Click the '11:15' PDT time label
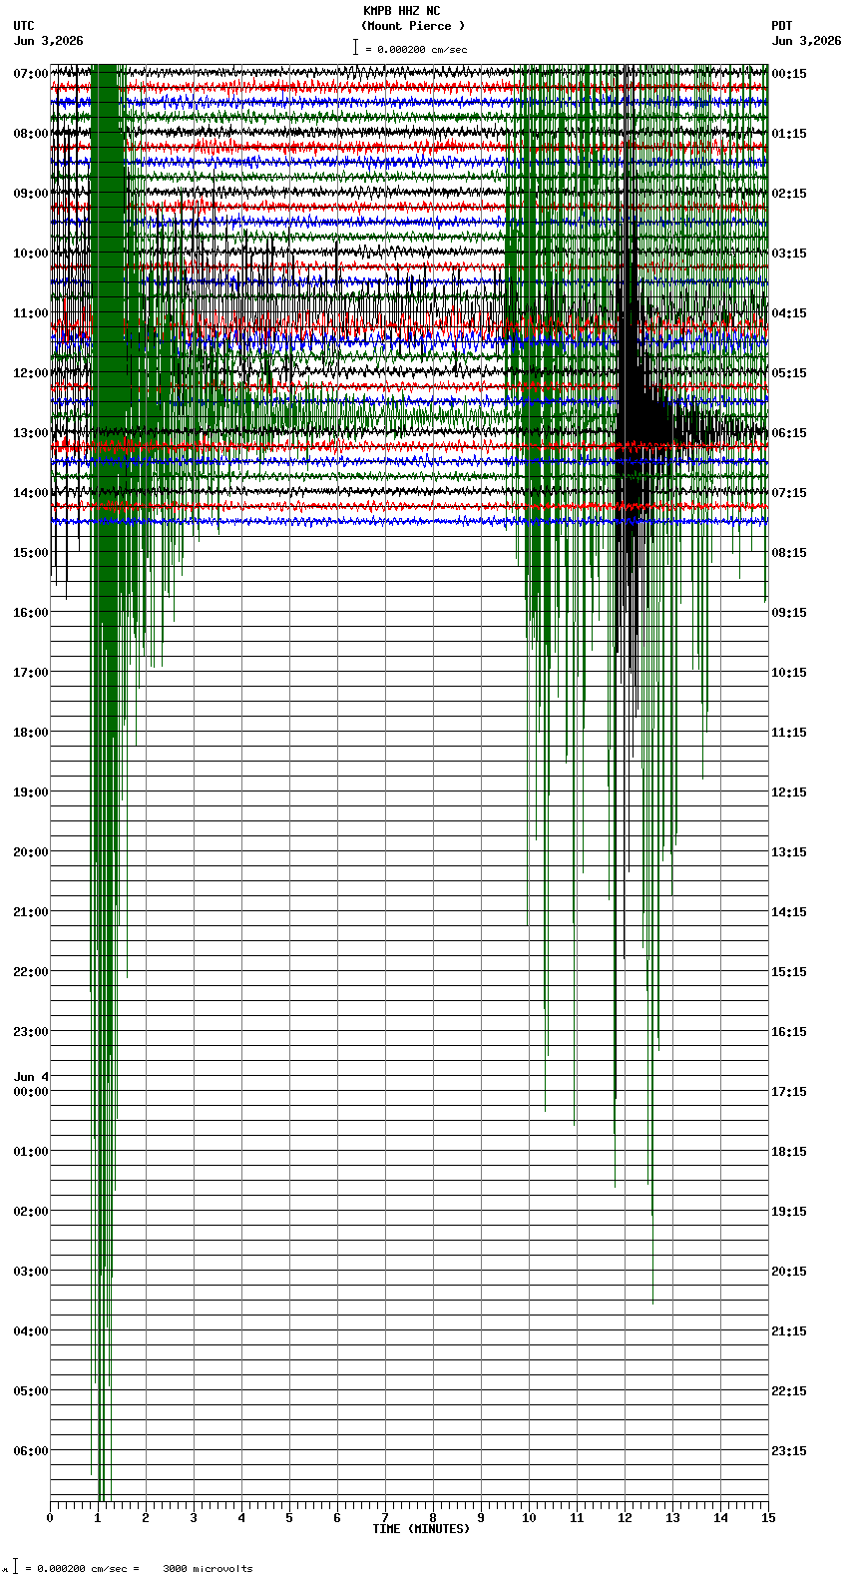848x1581 pixels. click(x=789, y=733)
